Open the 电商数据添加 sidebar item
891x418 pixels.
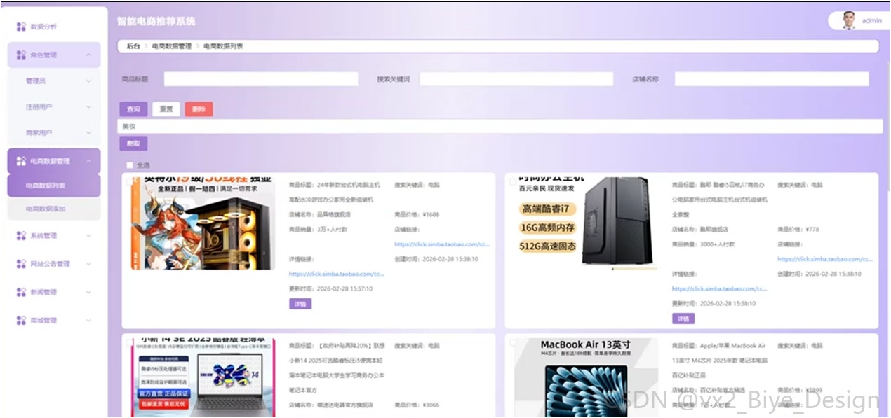[54, 209]
